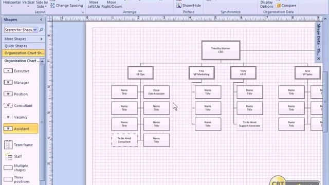Select the To Be Hired Consultant box
The width and height of the screenshot is (329, 185).
[x=124, y=140]
